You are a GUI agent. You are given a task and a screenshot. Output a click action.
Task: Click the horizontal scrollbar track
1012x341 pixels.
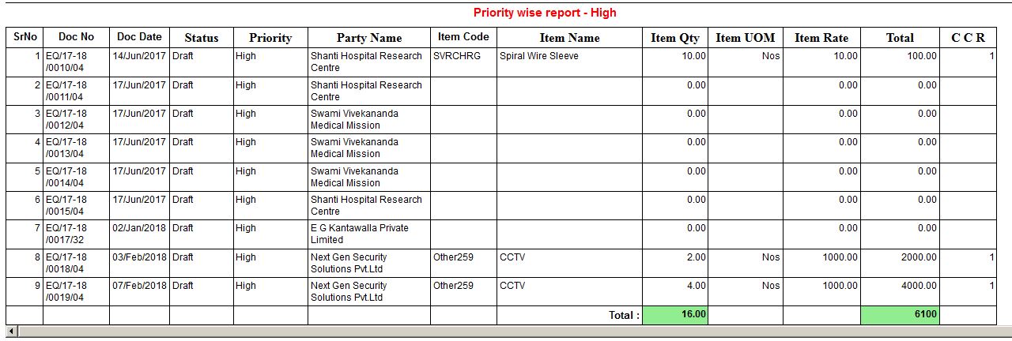506,331
